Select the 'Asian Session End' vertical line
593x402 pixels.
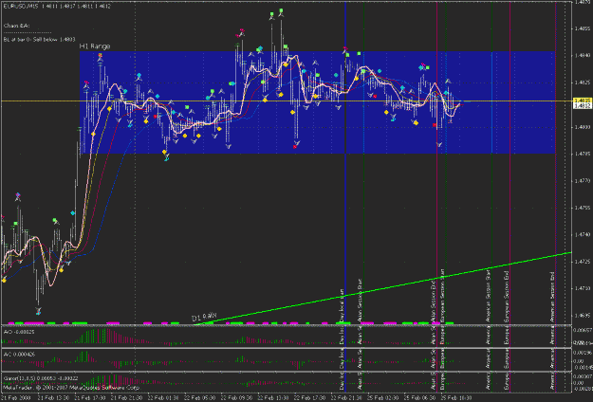click(436, 162)
